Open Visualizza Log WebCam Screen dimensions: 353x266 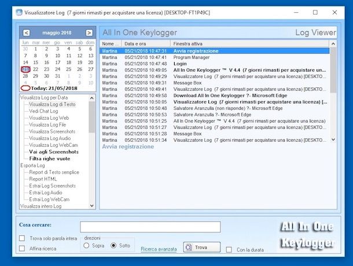coord(53,145)
